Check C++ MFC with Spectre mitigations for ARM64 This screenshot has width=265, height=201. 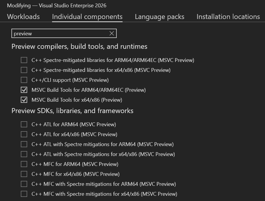pos(24,184)
